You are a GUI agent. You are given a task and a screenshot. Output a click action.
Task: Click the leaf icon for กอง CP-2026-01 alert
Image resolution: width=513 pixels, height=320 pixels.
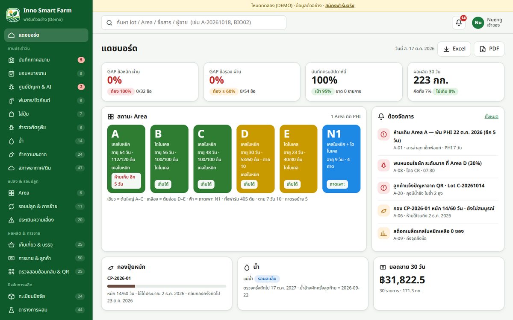[x=383, y=211]
